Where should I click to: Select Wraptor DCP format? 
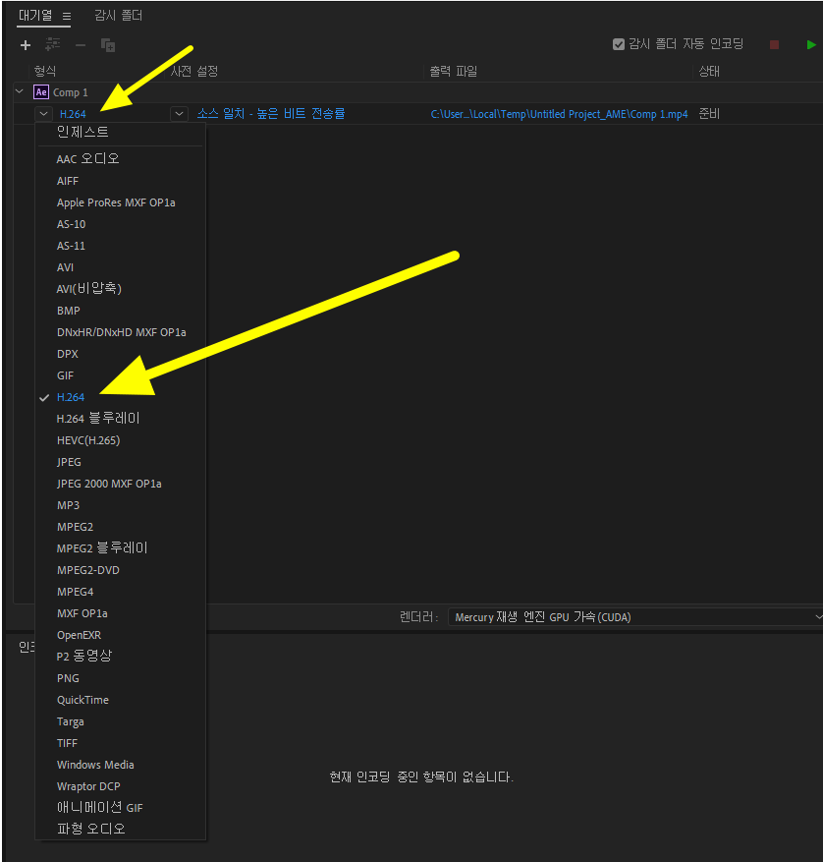click(x=121, y=786)
